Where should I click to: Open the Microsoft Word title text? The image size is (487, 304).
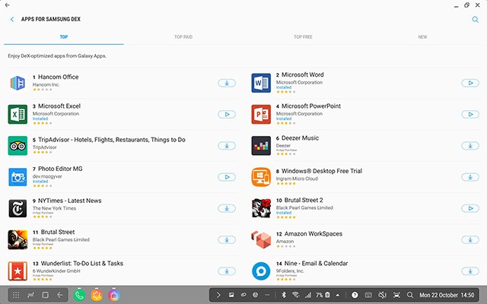pyautogui.click(x=303, y=74)
